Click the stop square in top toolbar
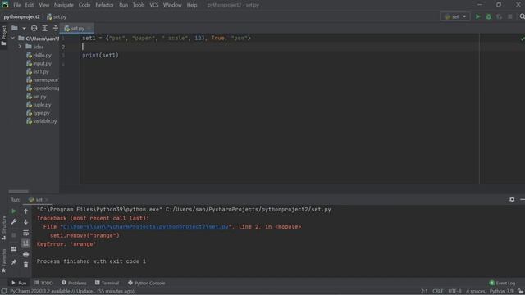This screenshot has height=295, width=525. pos(510,16)
